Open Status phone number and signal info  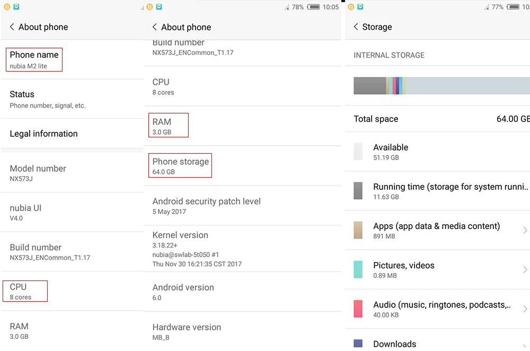(72, 99)
